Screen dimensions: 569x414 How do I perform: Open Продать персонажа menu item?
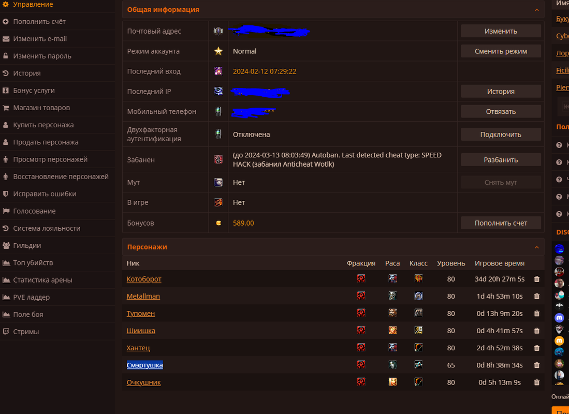point(46,142)
